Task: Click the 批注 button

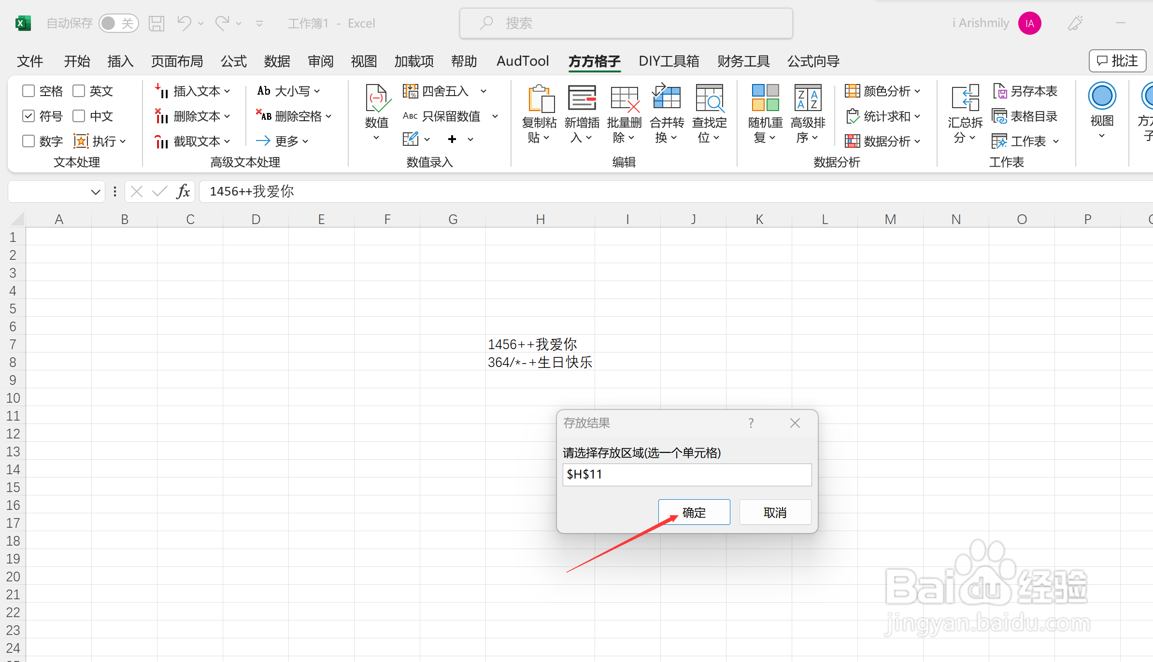Action: pyautogui.click(x=1117, y=61)
